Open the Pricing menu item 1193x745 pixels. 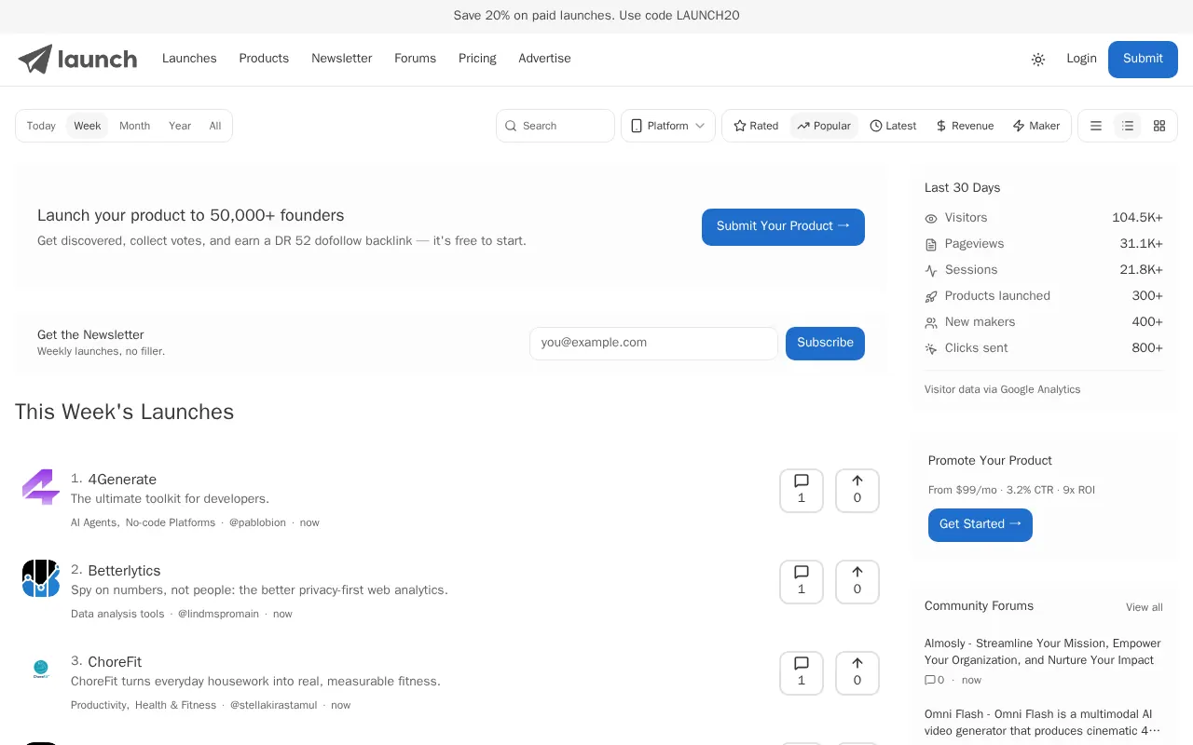point(477,59)
